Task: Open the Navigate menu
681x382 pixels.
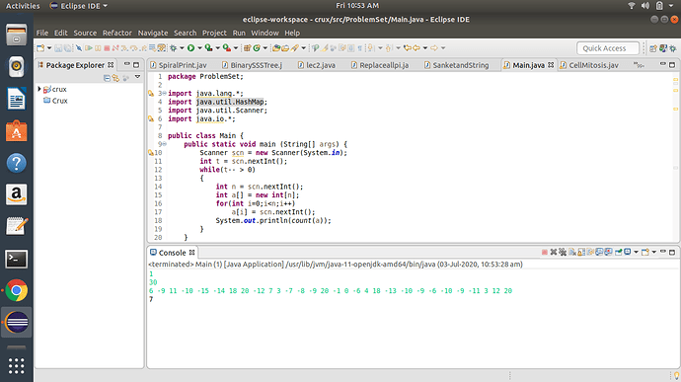Action: (153, 33)
